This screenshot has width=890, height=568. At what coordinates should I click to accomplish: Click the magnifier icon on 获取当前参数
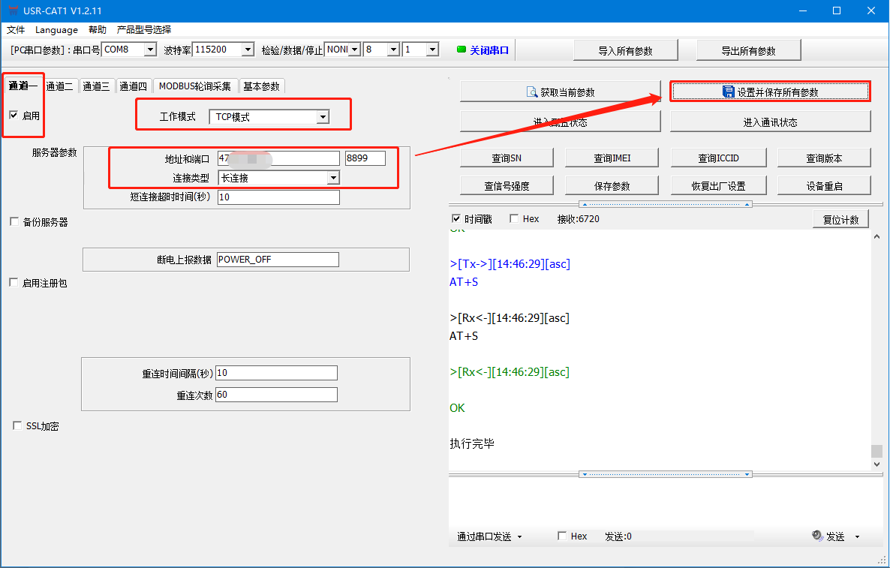531,92
